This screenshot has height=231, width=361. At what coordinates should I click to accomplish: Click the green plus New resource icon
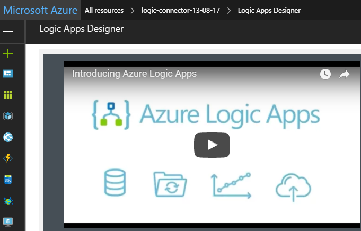pyautogui.click(x=8, y=54)
